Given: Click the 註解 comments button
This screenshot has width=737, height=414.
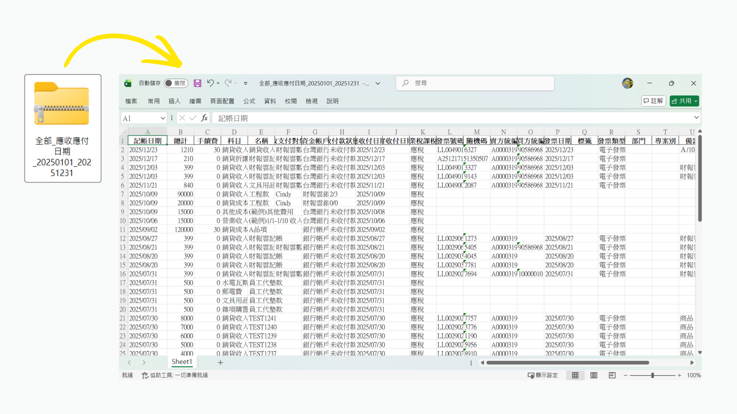Looking at the screenshot, I should [653, 101].
